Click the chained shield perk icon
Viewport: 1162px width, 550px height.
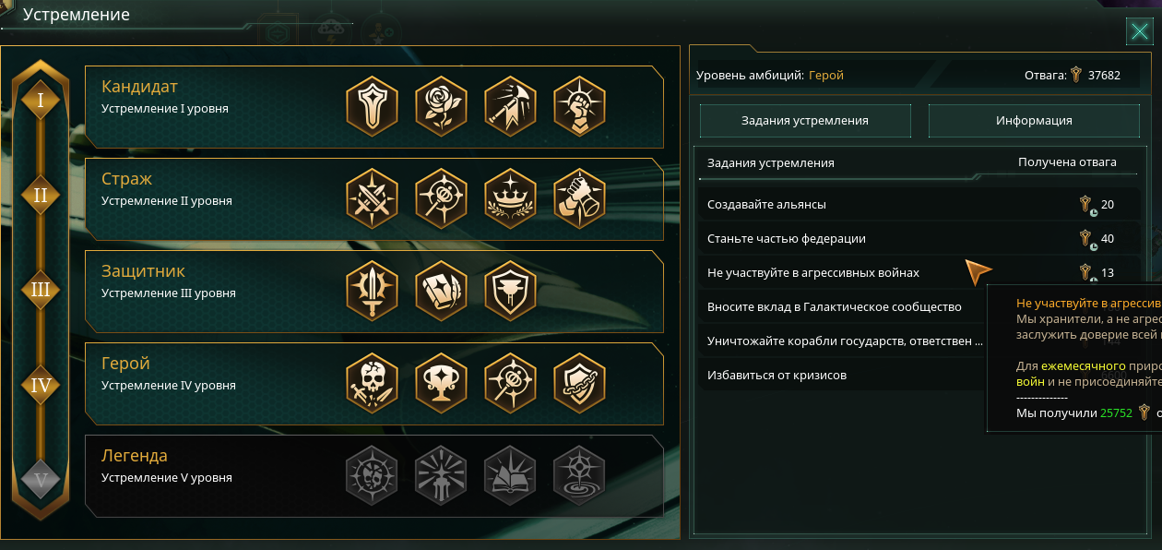[x=579, y=384]
